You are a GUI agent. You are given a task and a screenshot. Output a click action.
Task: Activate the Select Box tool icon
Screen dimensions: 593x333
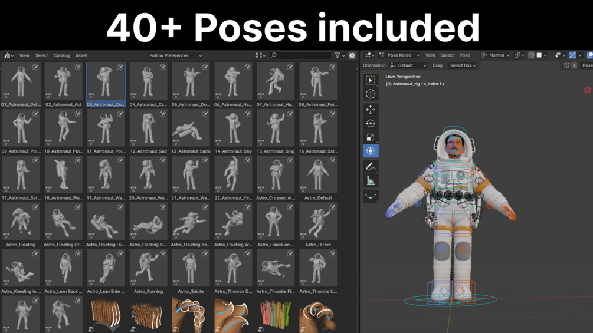click(x=370, y=80)
